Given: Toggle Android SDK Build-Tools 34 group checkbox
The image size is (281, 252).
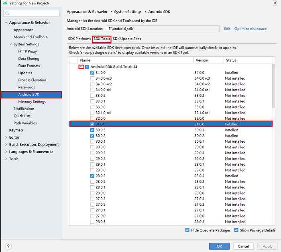Looking at the screenshot, I should click(x=87, y=67).
